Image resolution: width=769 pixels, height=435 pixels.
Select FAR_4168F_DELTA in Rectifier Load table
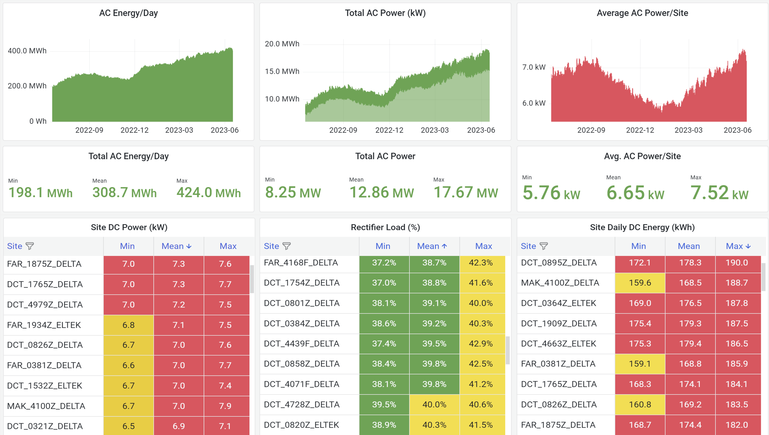pos(301,263)
